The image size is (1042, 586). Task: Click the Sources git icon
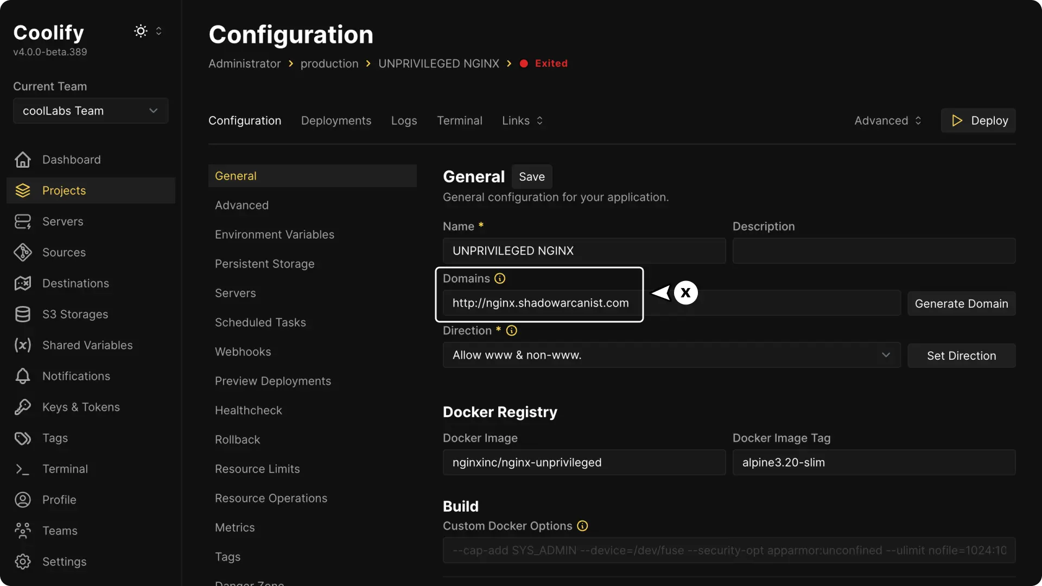point(23,252)
